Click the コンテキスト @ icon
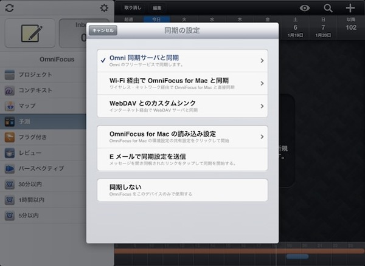Screen dimensions: 365x266 (x=10, y=90)
